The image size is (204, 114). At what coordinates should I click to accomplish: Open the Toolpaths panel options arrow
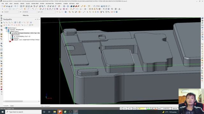tap(35, 19)
